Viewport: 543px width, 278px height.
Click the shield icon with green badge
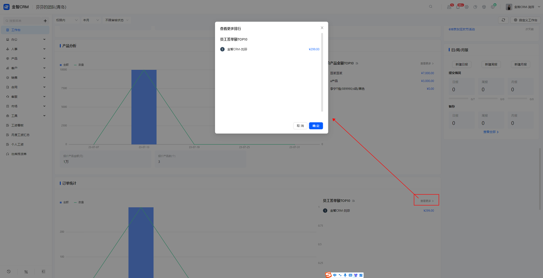(x=493, y=7)
